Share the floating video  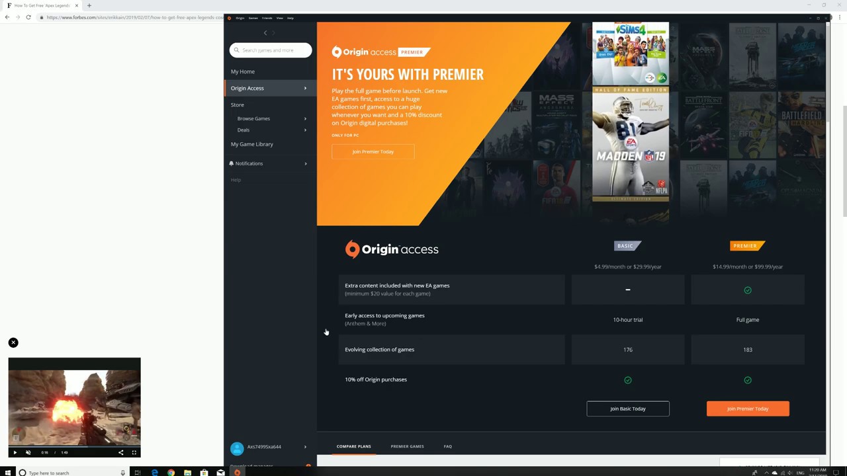tap(120, 453)
